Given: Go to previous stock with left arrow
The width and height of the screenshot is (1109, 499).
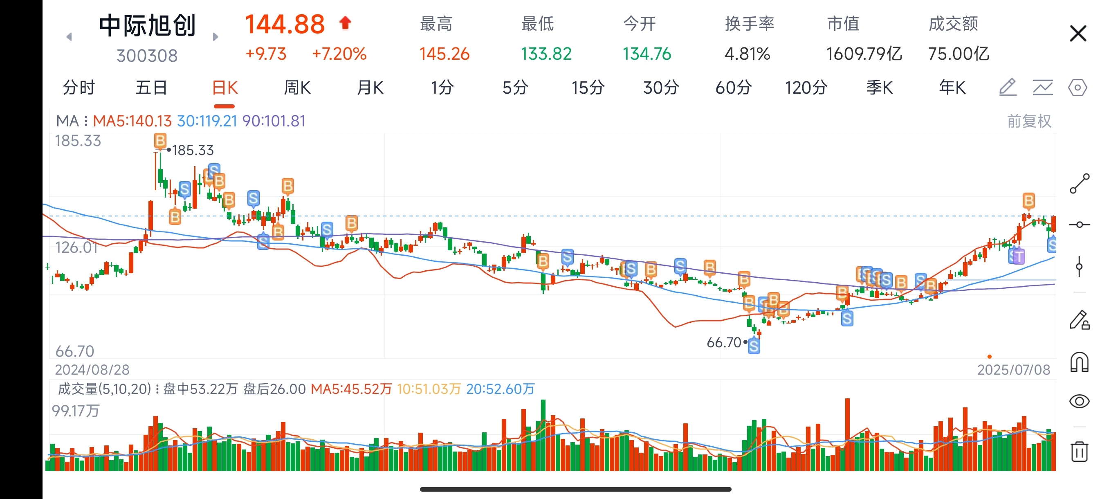Looking at the screenshot, I should 69,38.
